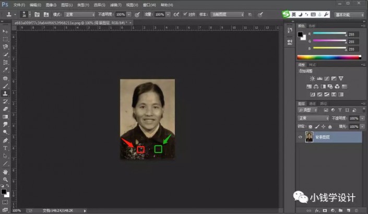Toggle airbrush mode in options bar
Viewport: 368px width, 214px height.
pyautogui.click(x=176, y=15)
